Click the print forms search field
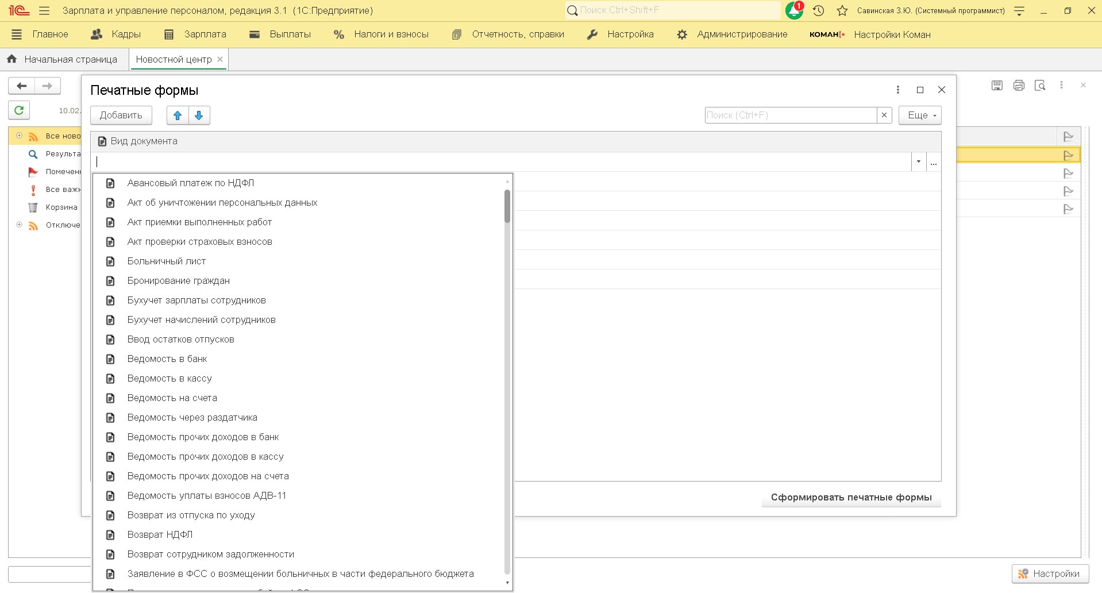This screenshot has width=1102, height=593. pos(790,115)
